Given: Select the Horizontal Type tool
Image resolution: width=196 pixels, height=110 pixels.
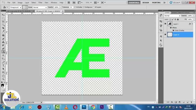Looking at the screenshot, I should pos(3,65).
